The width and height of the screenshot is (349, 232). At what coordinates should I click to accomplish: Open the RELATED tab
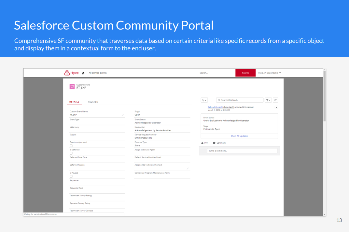click(x=93, y=102)
